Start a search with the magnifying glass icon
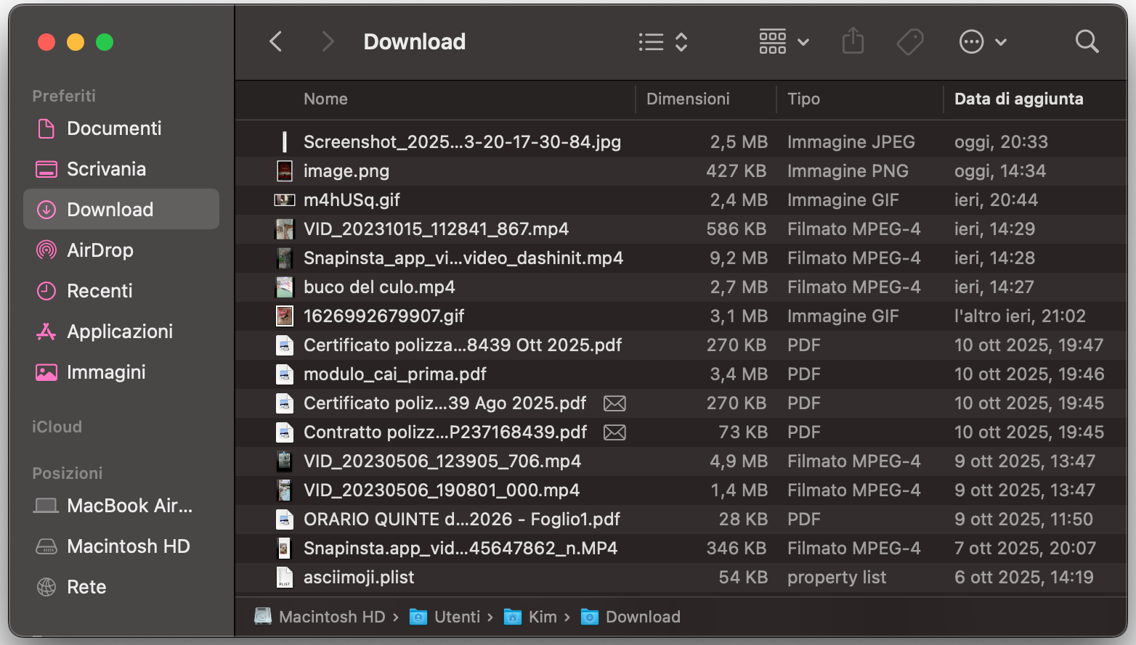Image resolution: width=1136 pixels, height=645 pixels. coord(1087,41)
